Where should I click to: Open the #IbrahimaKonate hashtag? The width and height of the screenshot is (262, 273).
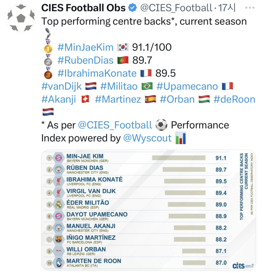pyautogui.click(x=97, y=73)
